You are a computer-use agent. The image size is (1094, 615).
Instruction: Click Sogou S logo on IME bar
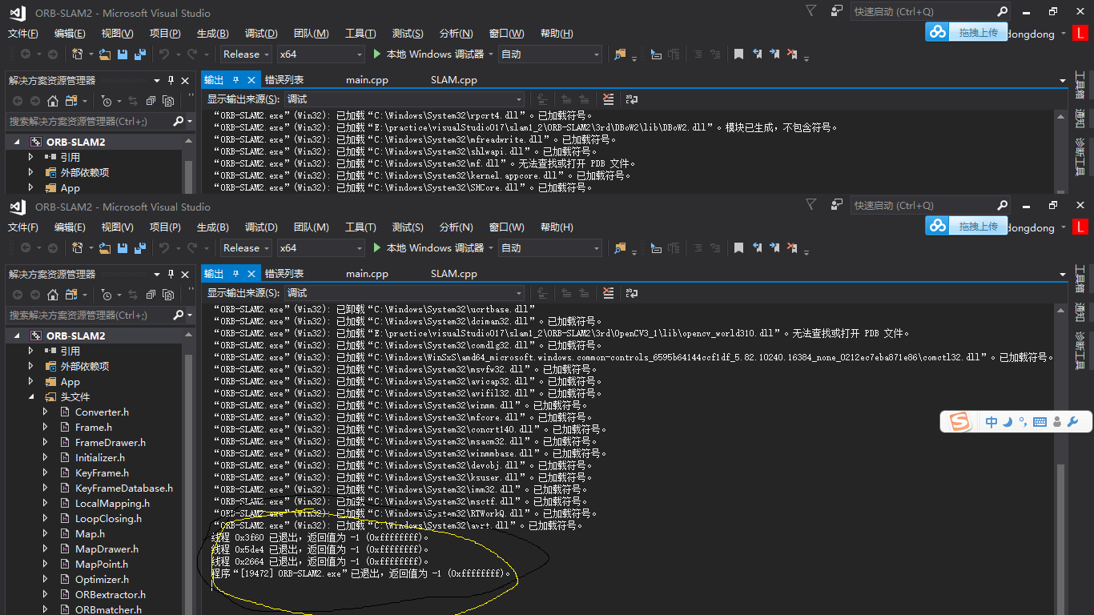(x=959, y=421)
